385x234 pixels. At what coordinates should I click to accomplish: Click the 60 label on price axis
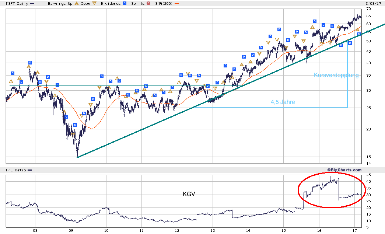(x=368, y=24)
